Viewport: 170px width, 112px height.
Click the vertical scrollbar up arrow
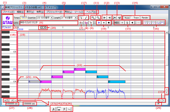pos(167,32)
